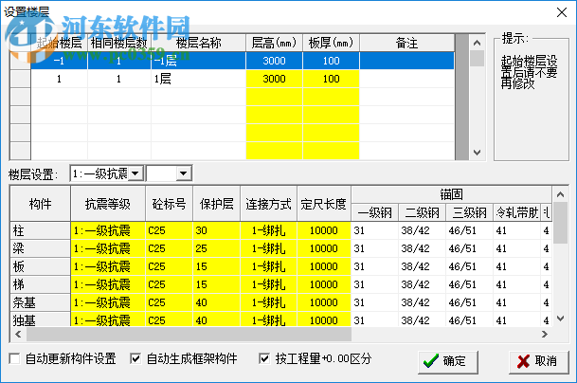Image resolution: width=577 pixels, height=383 pixels.
Task: Click the 定尺长度 column header
Action: [x=324, y=204]
